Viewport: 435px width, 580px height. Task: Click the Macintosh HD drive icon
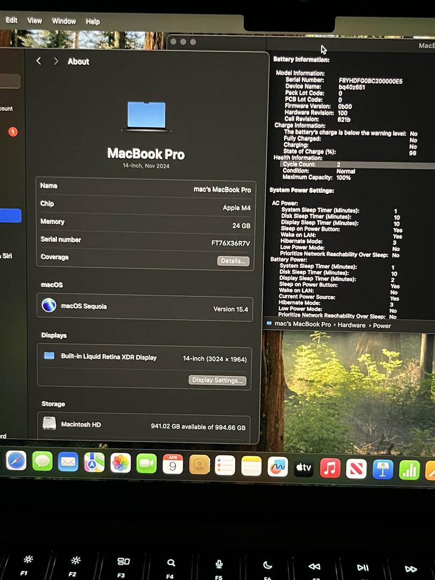[49, 423]
